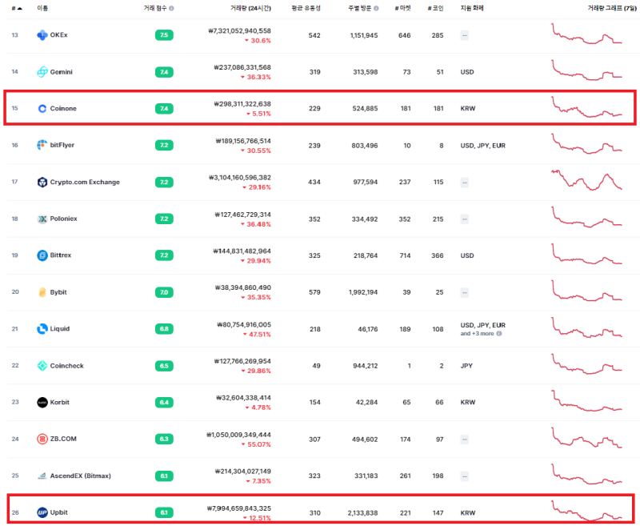
Task: Click ZB.COM 6.3 score badge
Action: pyautogui.click(x=164, y=439)
